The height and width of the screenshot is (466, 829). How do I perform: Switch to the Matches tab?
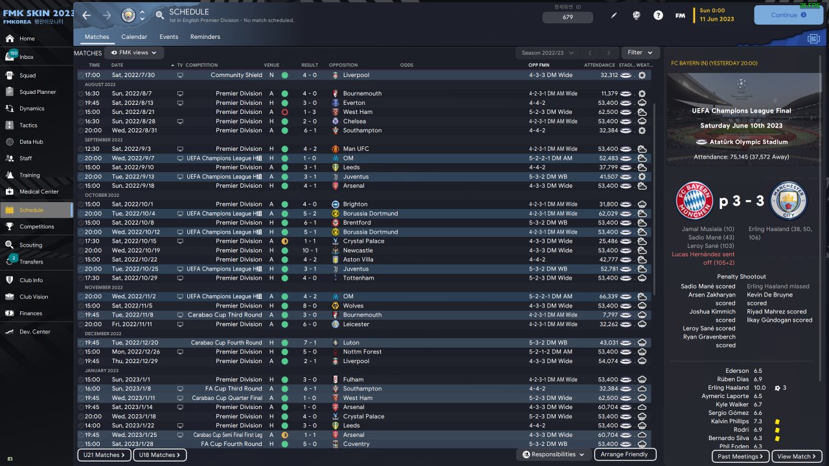[97, 37]
